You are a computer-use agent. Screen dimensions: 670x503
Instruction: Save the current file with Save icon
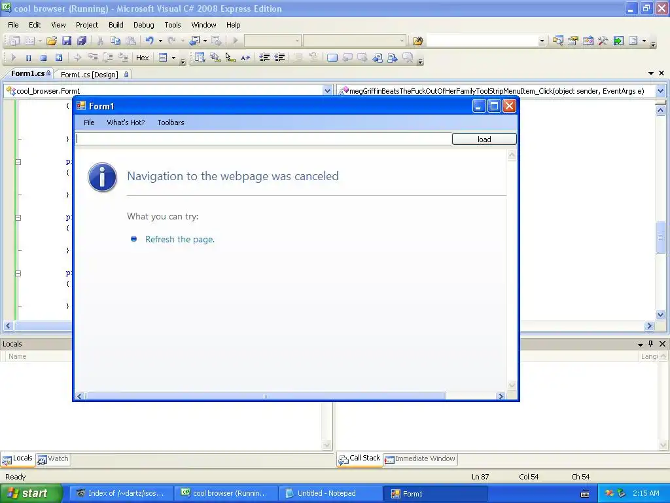click(x=67, y=41)
